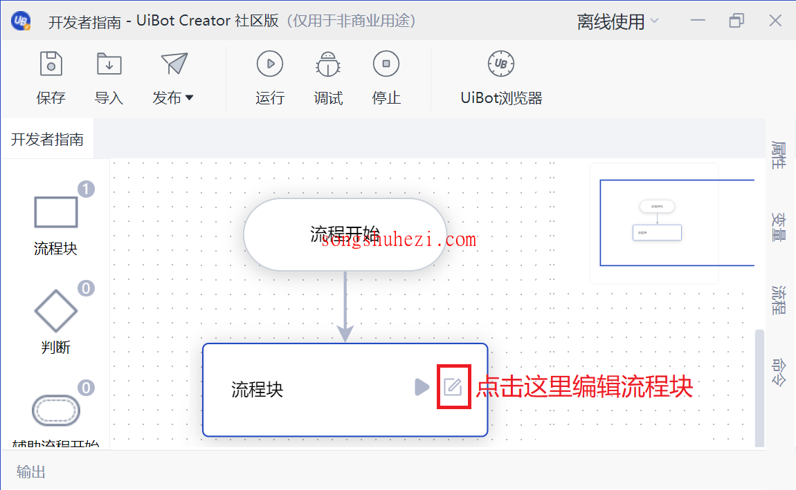
Task: Expand the 输出 output panel
Action: (x=31, y=472)
